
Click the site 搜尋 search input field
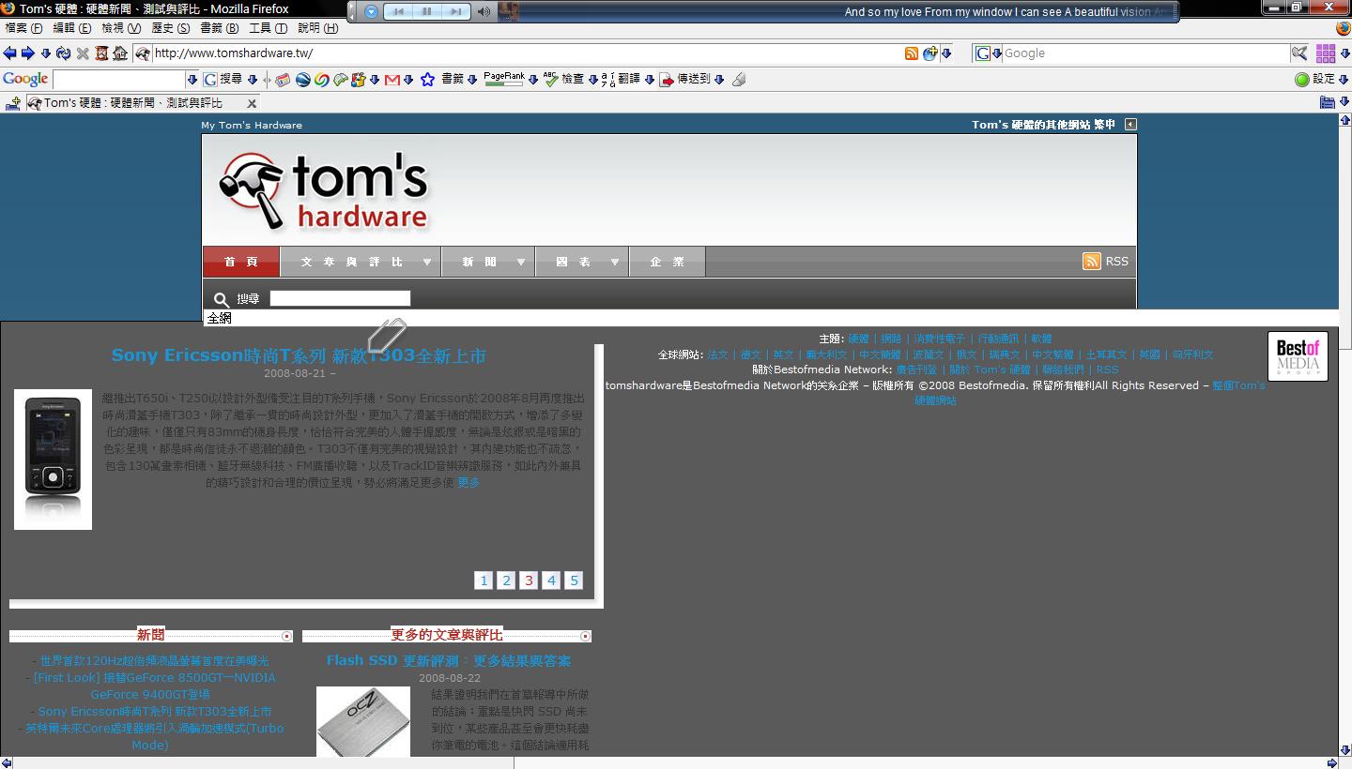pyautogui.click(x=340, y=298)
